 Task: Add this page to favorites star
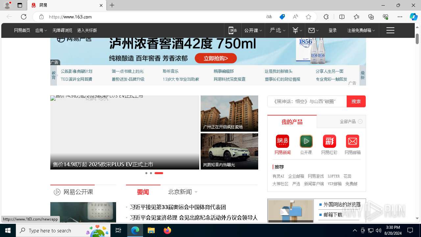coord(308,17)
